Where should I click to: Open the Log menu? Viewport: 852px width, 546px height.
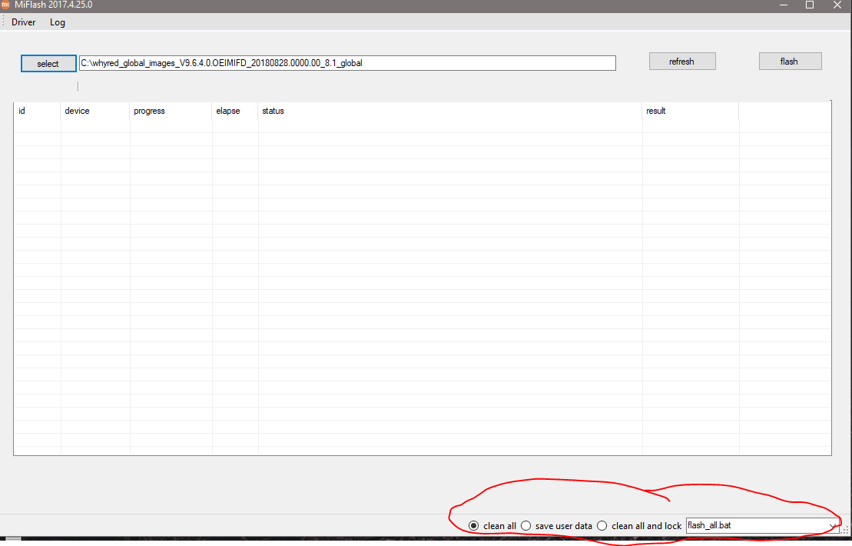click(x=58, y=22)
